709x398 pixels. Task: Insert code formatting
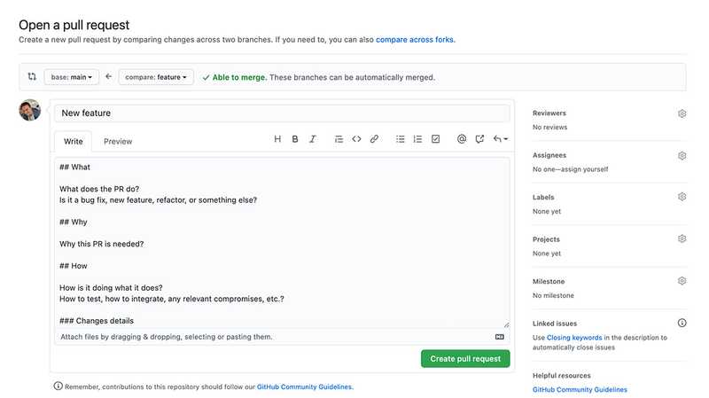[356, 139]
